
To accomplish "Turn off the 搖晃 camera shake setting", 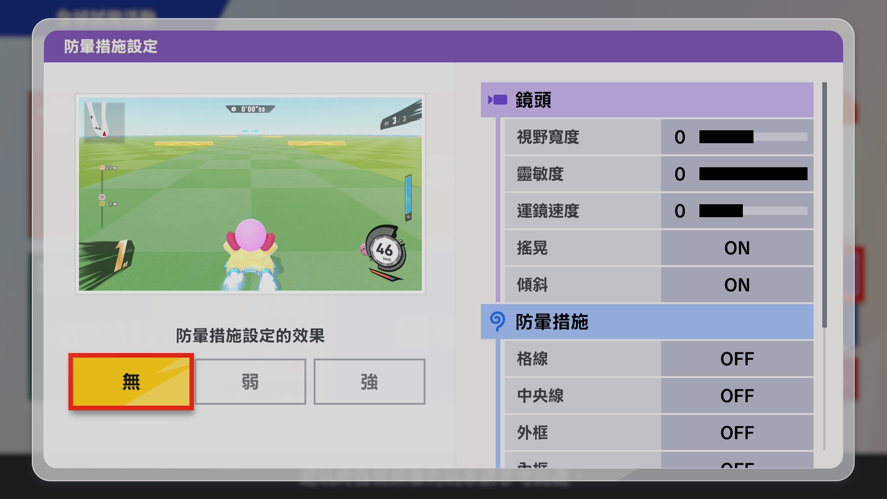I will (737, 248).
